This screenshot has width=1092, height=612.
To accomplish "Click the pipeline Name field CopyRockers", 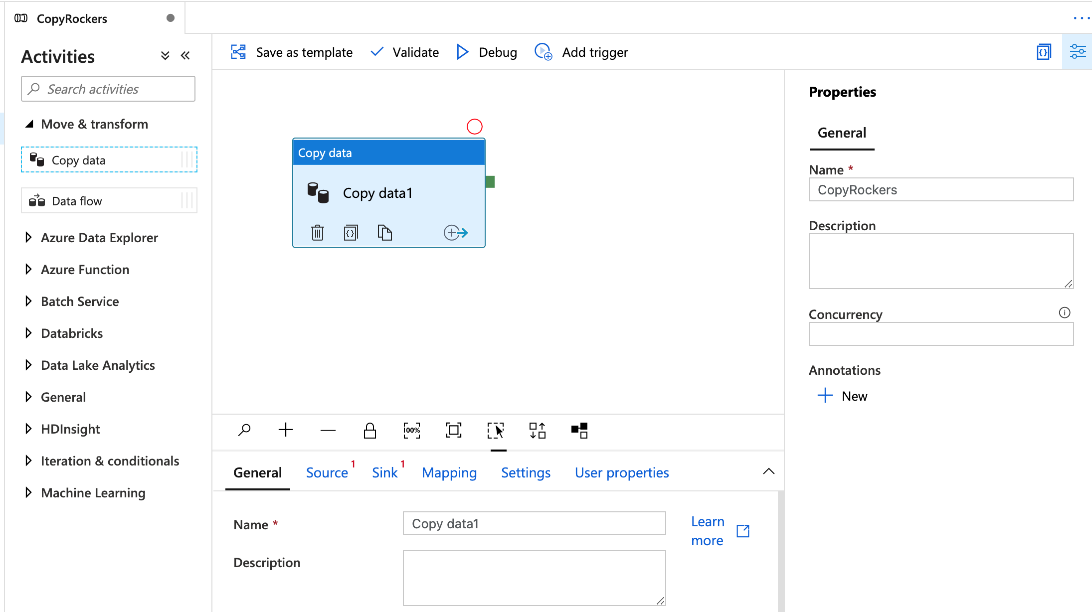I will click(x=941, y=189).
